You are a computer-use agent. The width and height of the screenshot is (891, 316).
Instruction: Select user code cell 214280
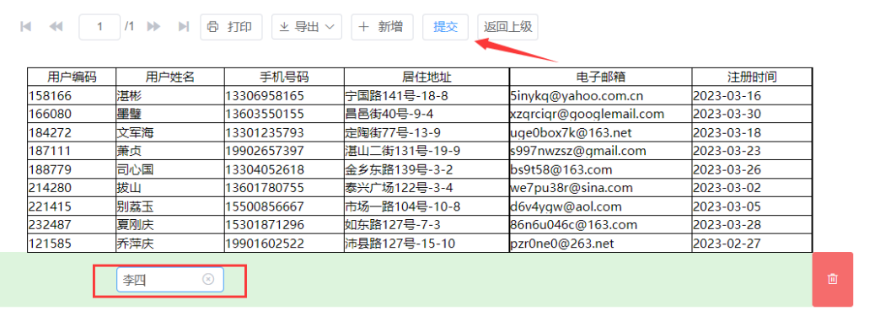coord(72,188)
